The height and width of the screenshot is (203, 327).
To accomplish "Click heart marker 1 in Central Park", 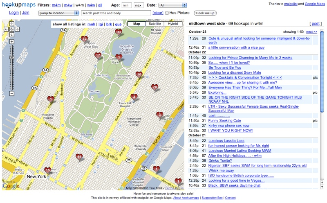I will tap(119, 57).
